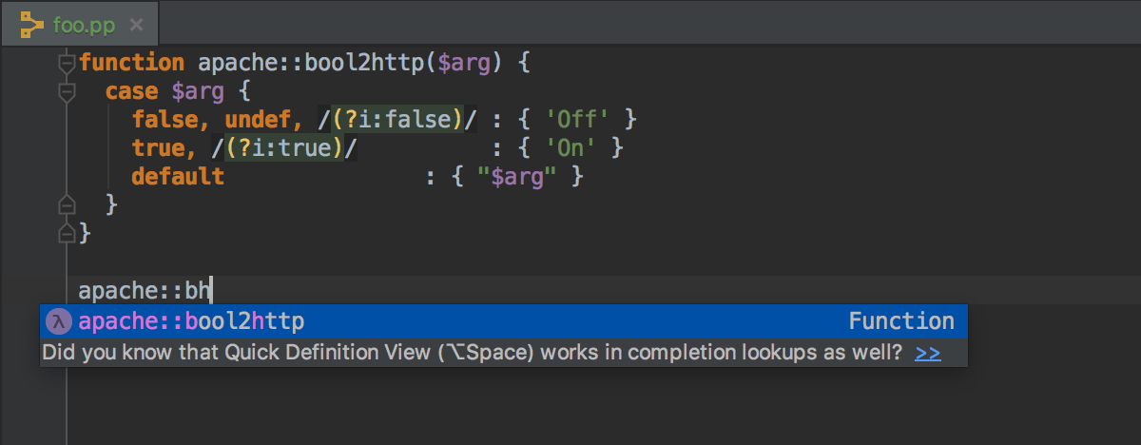The width and height of the screenshot is (1141, 445).
Task: Open the next tip arrow link
Action: click(928, 354)
